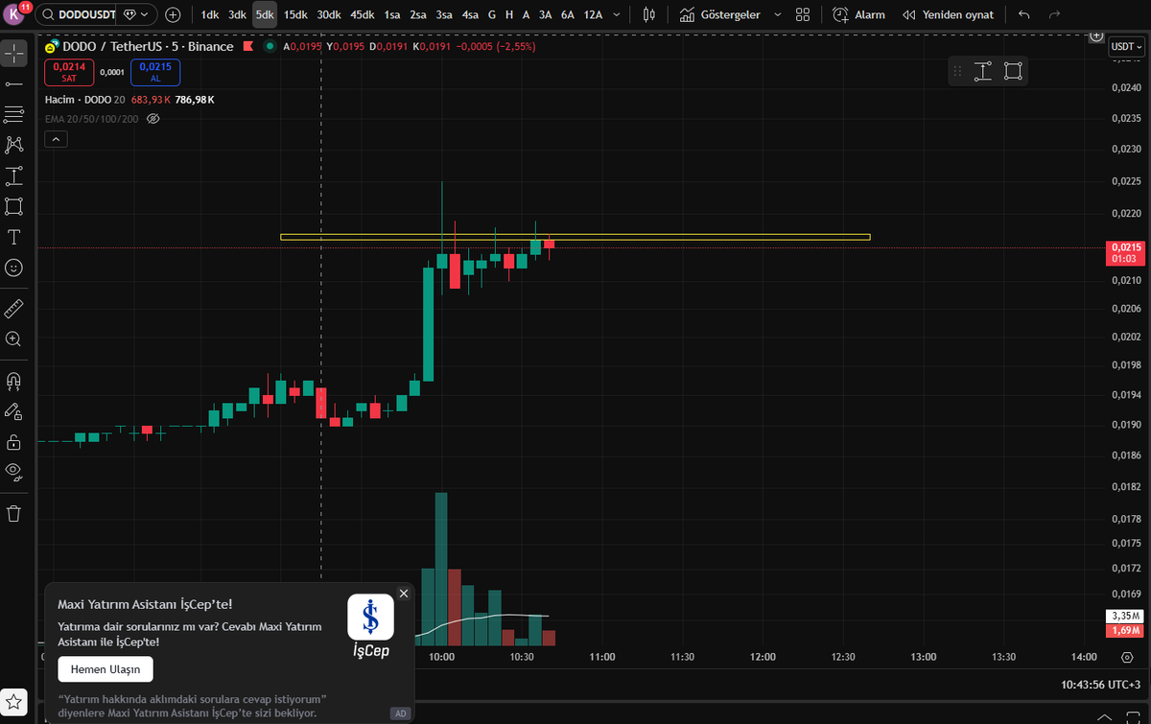The height and width of the screenshot is (724, 1151).
Task: Lock all drawings on the chart
Action: pyautogui.click(x=13, y=441)
